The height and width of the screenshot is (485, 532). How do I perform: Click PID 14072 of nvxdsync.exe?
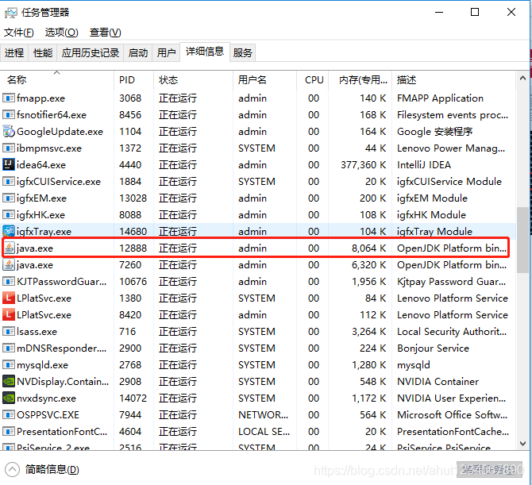tap(133, 398)
